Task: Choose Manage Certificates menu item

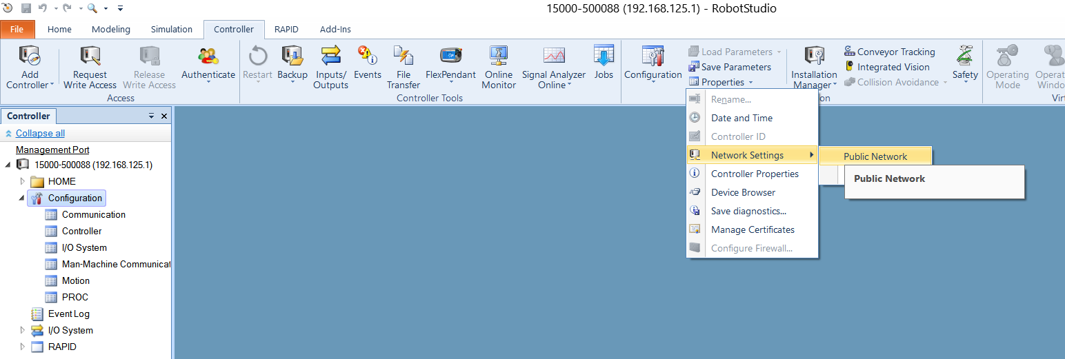Action: (752, 229)
